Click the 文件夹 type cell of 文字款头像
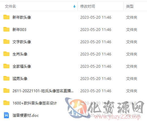Viewport: 147px width, 121px height. [132, 42]
